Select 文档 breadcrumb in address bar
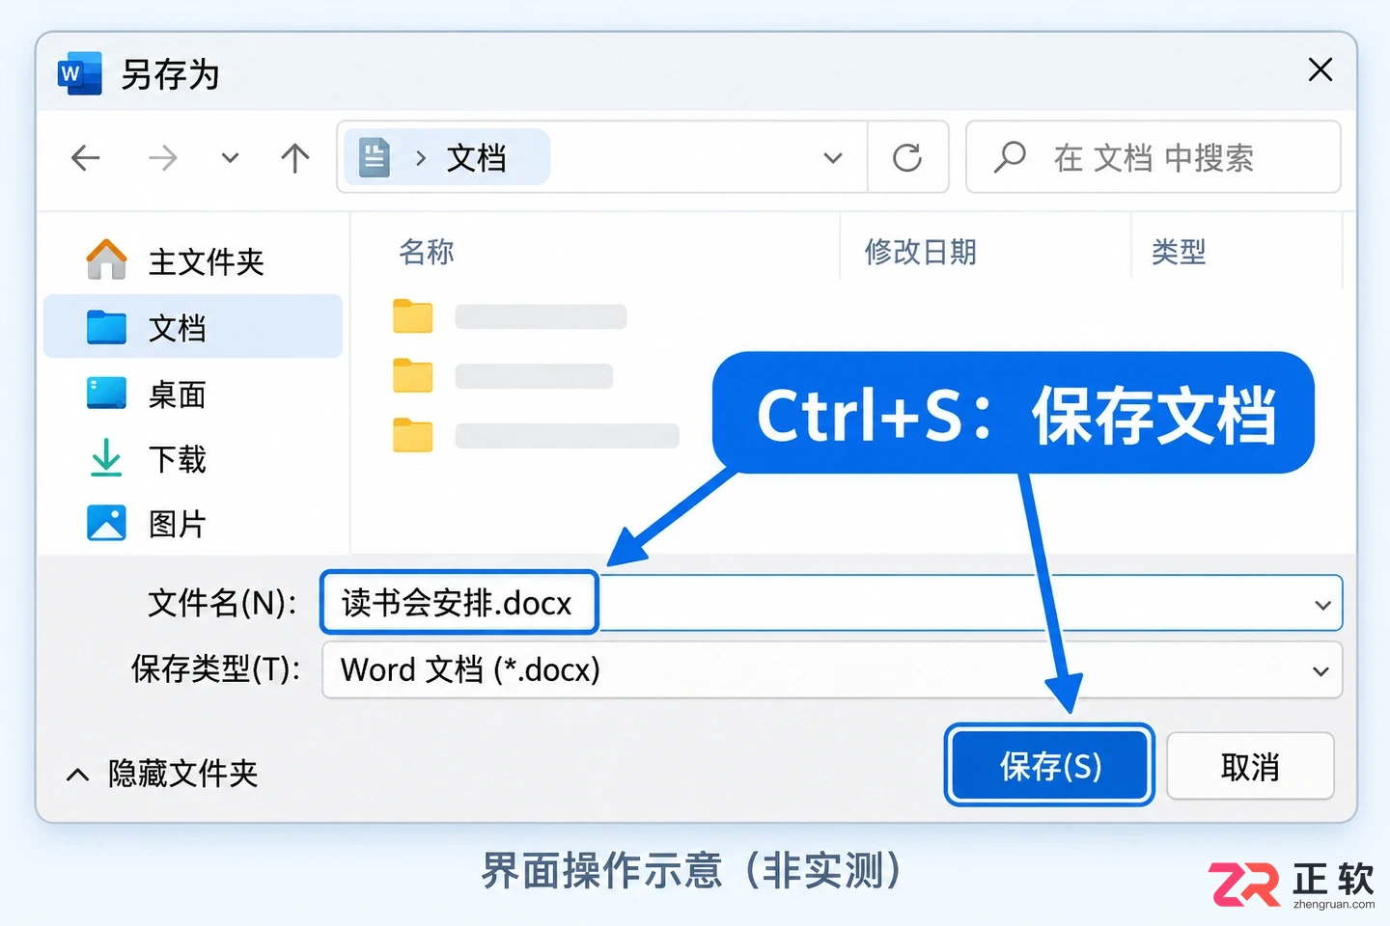The width and height of the screenshot is (1390, 926). [476, 157]
